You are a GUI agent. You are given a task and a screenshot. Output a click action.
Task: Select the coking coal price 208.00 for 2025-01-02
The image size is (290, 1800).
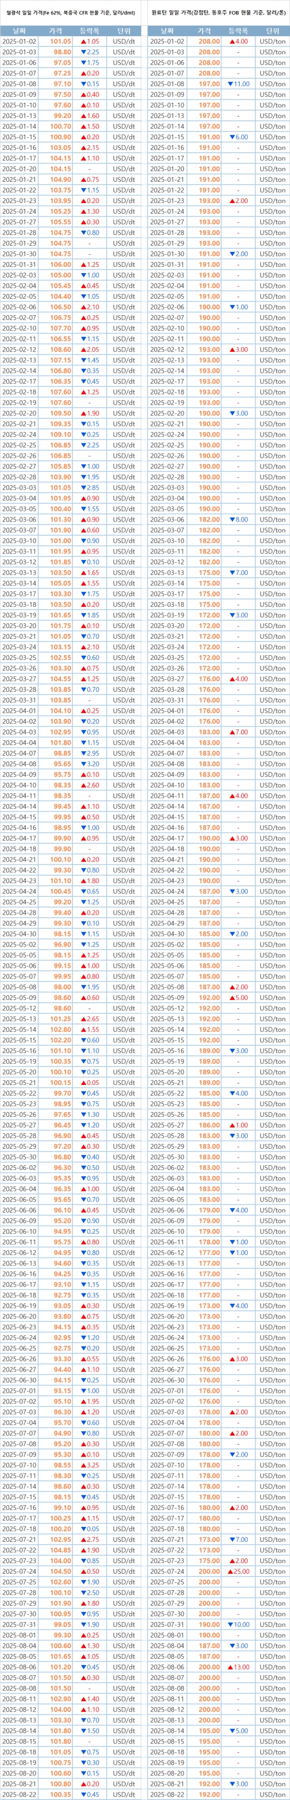tap(208, 42)
